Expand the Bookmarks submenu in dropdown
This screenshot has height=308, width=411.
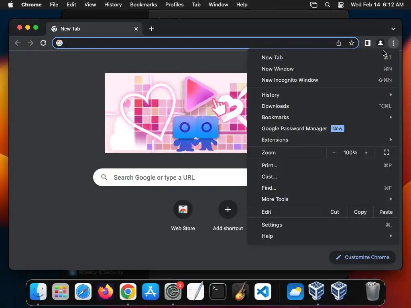[x=323, y=118]
